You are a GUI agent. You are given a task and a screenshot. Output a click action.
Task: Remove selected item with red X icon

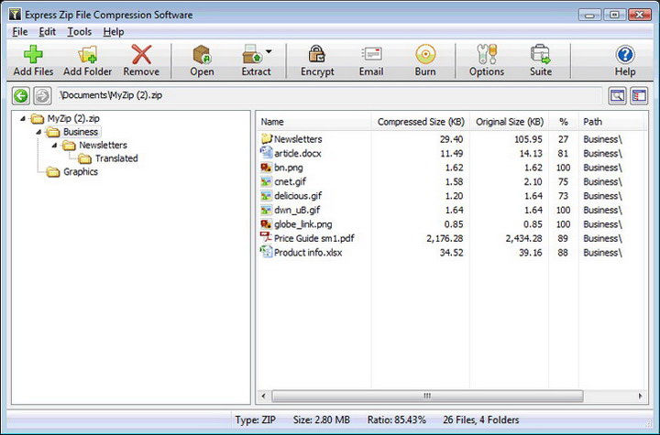[x=141, y=54]
